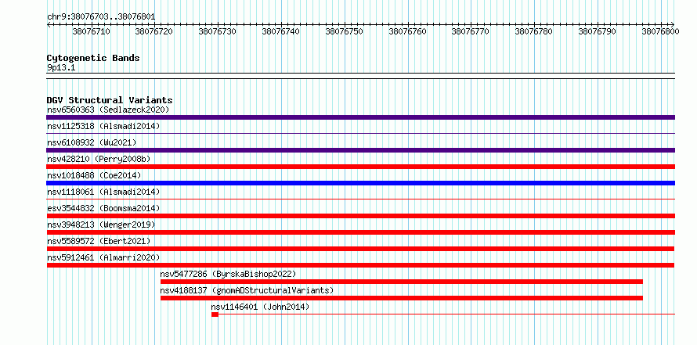Open the nsv5477286 (ByrskaBishop2022) label
Viewport: 697px width, 345px height.
pos(228,274)
